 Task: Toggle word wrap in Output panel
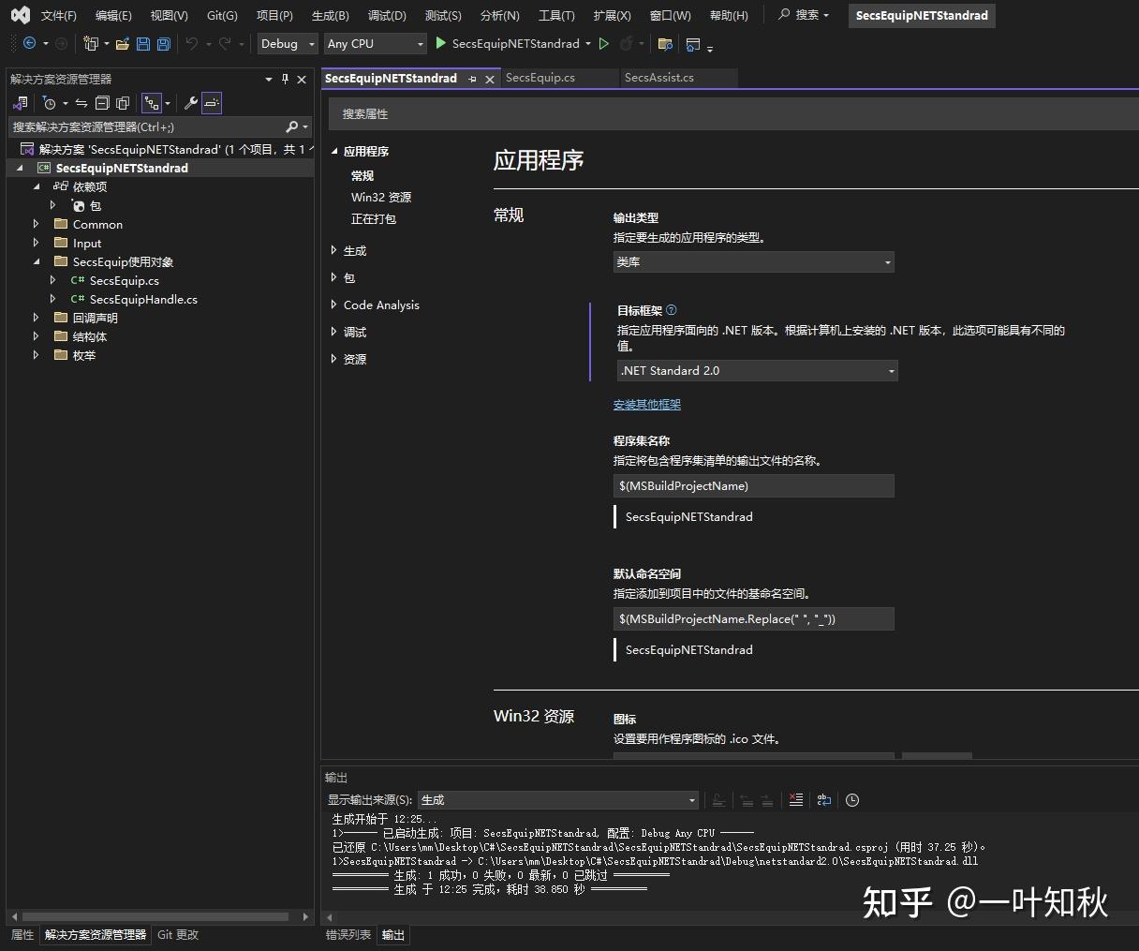pos(824,800)
